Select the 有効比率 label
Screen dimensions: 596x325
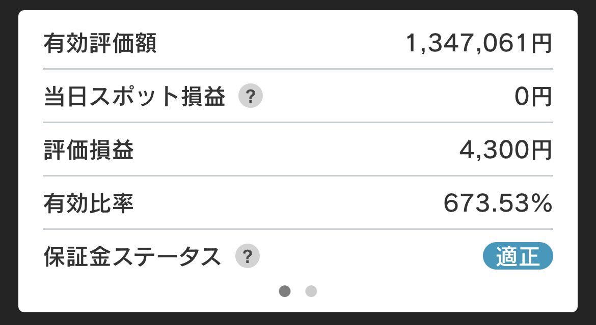[89, 203]
